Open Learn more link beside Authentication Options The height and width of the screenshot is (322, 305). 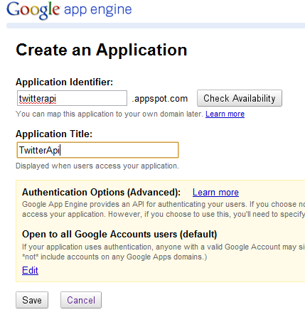click(215, 192)
